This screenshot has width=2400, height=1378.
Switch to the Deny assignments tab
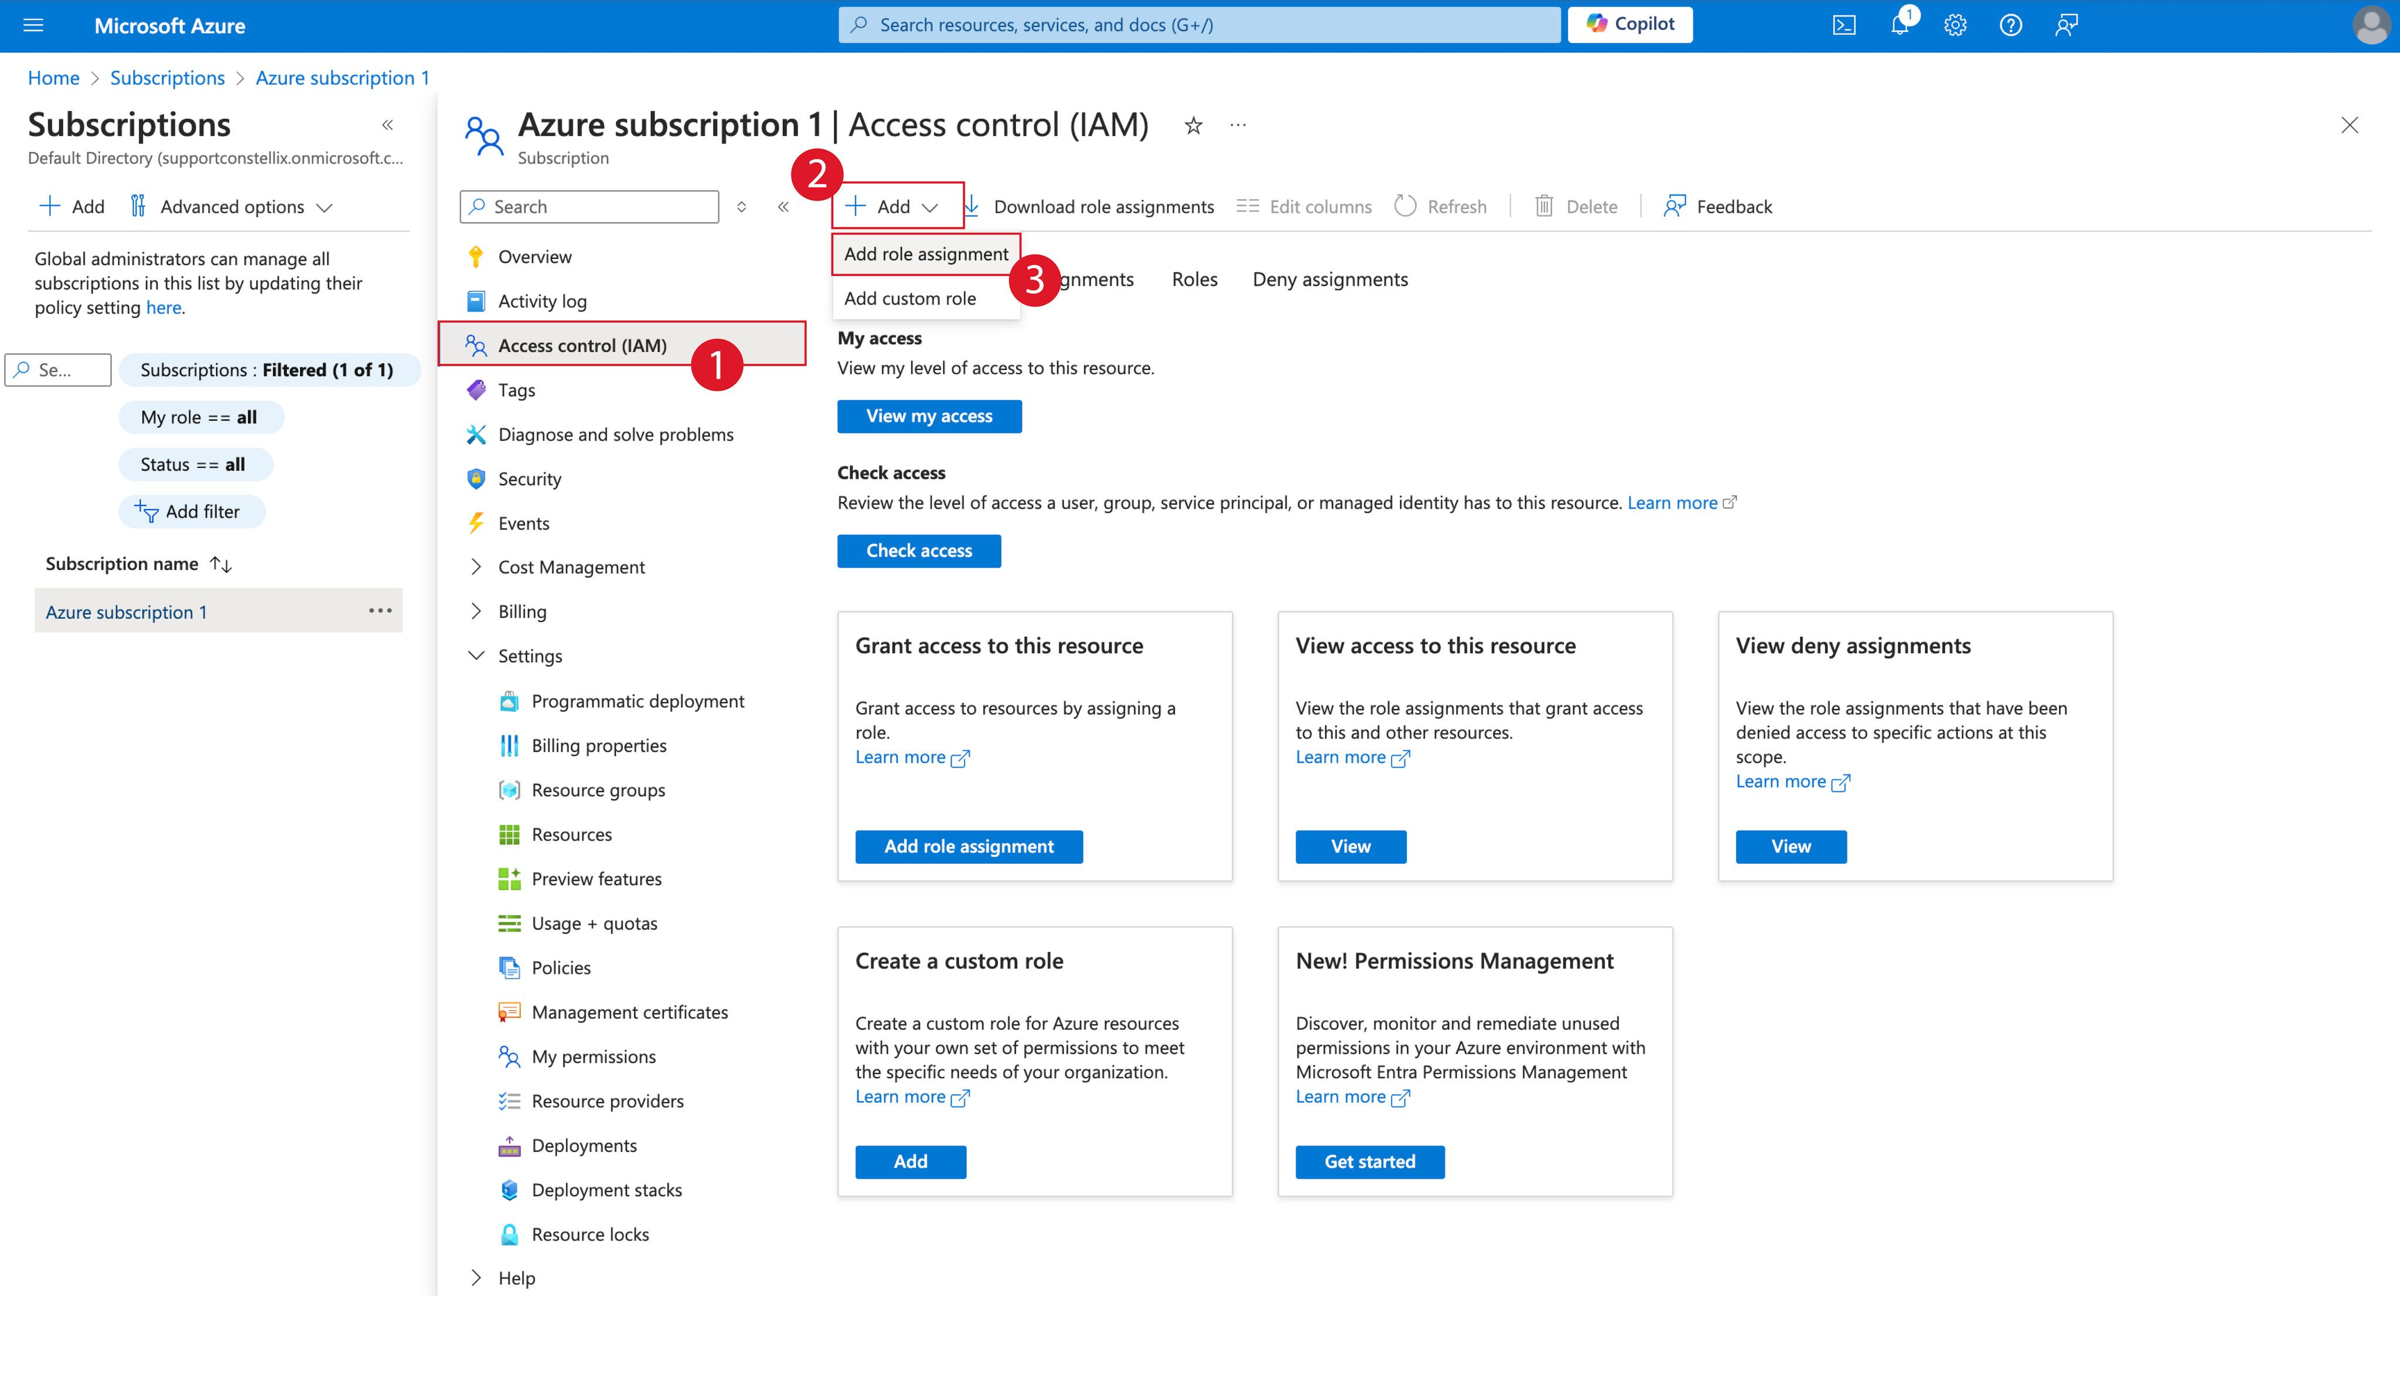point(1329,279)
